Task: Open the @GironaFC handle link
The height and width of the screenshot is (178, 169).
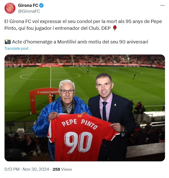Action: [29, 11]
